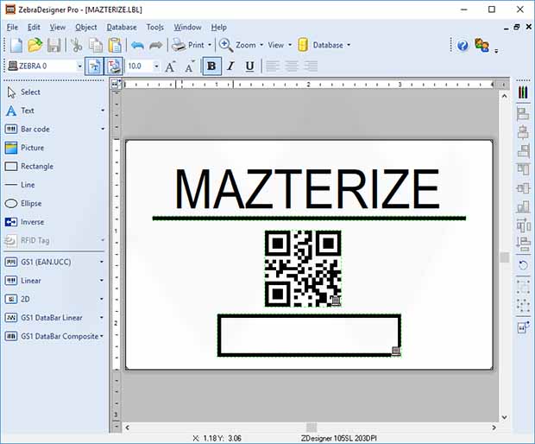The height and width of the screenshot is (444, 535).
Task: Set text alignment to right
Action: [x=311, y=67]
